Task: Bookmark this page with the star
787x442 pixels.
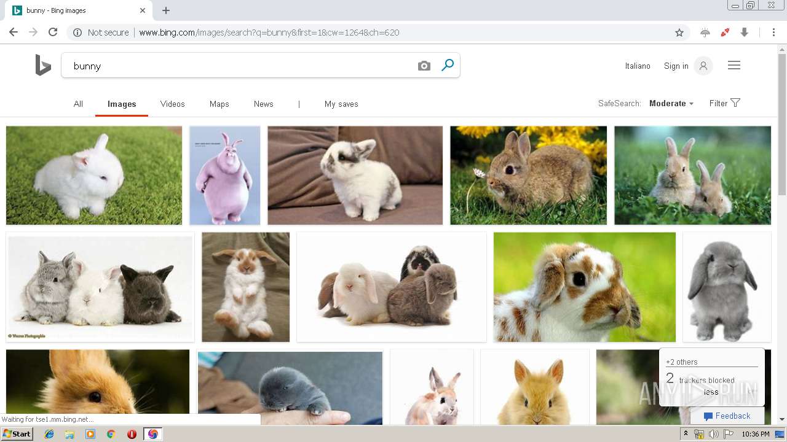Action: [679, 33]
